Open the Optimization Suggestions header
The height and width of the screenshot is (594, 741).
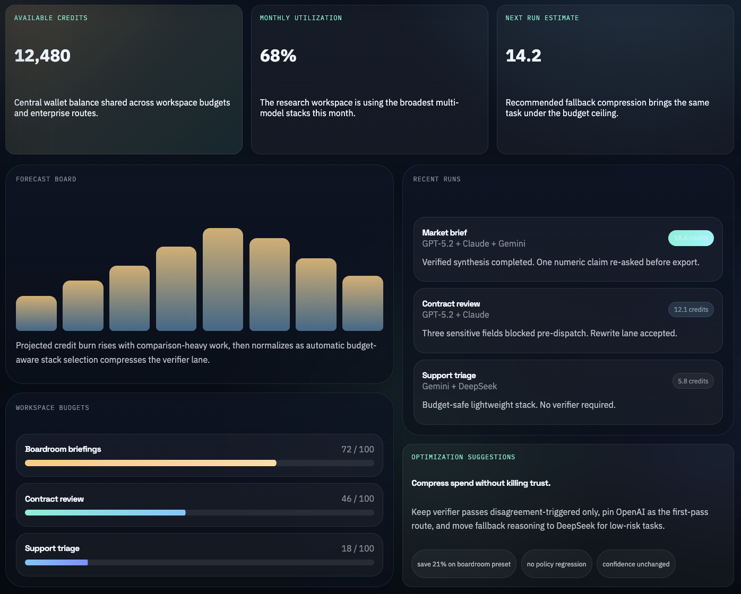tap(463, 457)
